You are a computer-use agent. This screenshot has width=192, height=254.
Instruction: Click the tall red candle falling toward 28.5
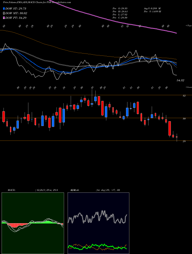tap(169, 128)
